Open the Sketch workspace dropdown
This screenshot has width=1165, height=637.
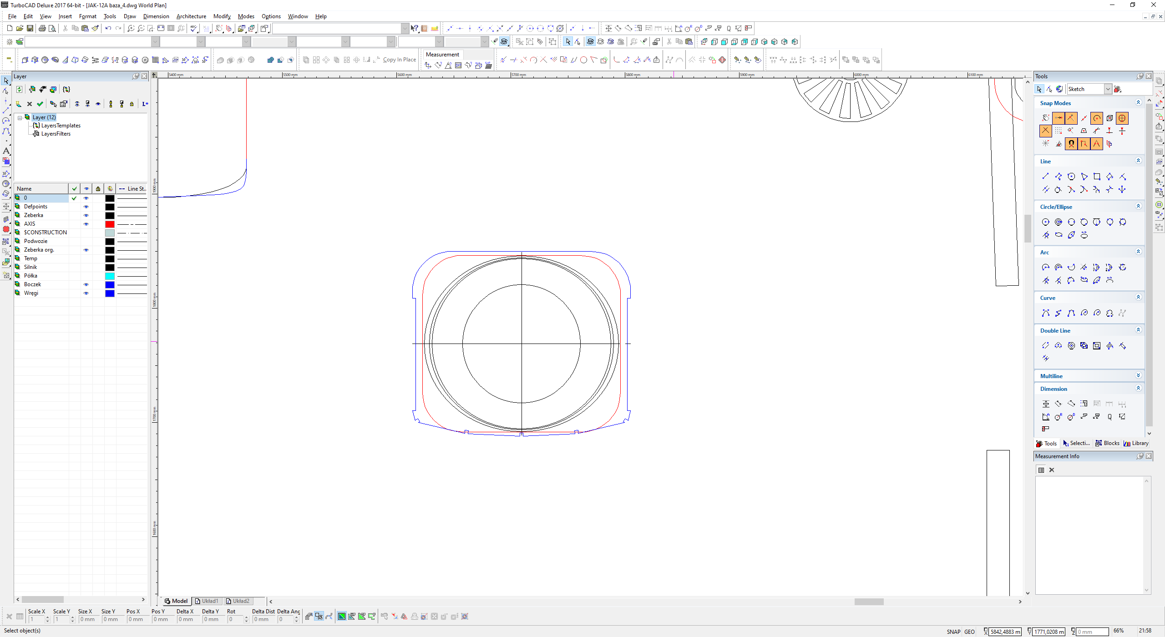coord(1108,89)
